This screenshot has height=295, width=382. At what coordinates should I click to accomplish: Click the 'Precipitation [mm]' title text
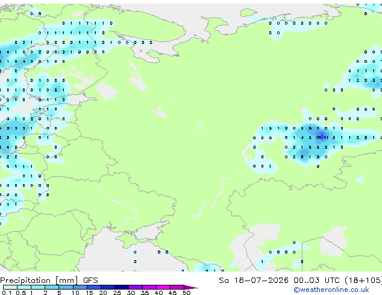[39, 281]
